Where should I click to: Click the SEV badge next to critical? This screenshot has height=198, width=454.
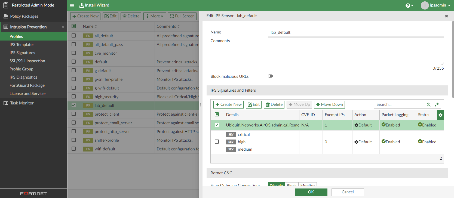231,135
